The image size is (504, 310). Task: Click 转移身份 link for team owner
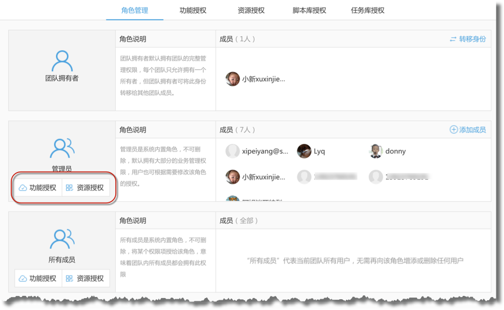pos(472,39)
